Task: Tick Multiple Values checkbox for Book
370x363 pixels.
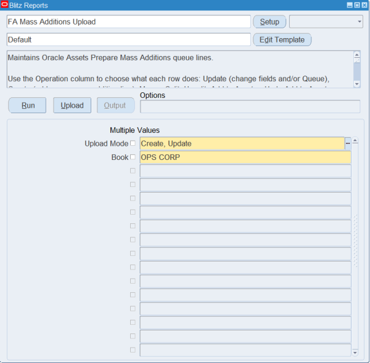Action: pos(133,157)
